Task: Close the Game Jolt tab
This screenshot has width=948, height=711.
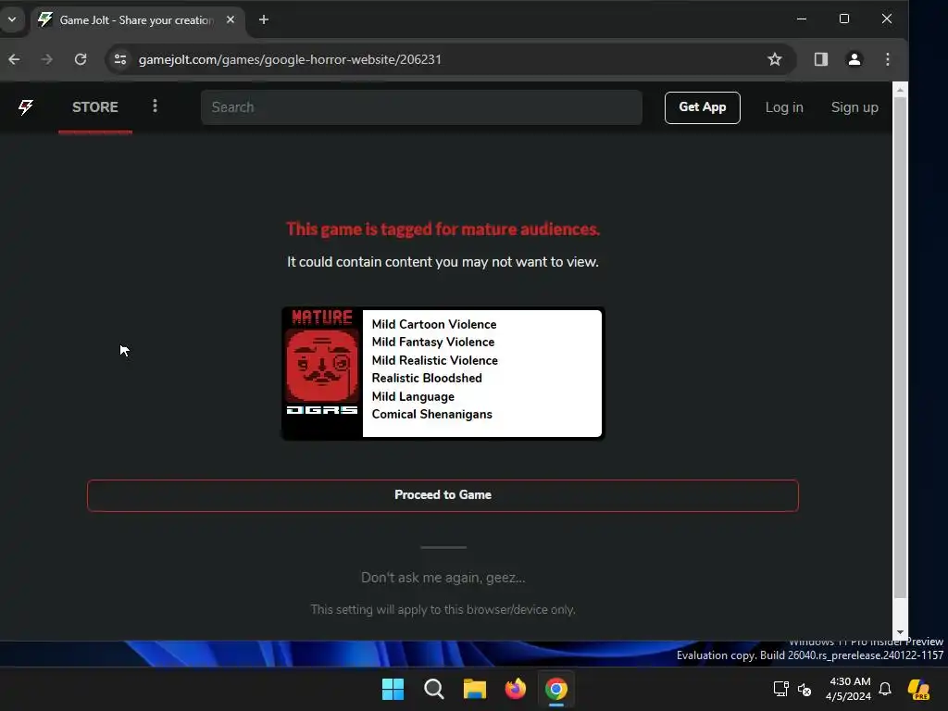Action: [x=231, y=20]
